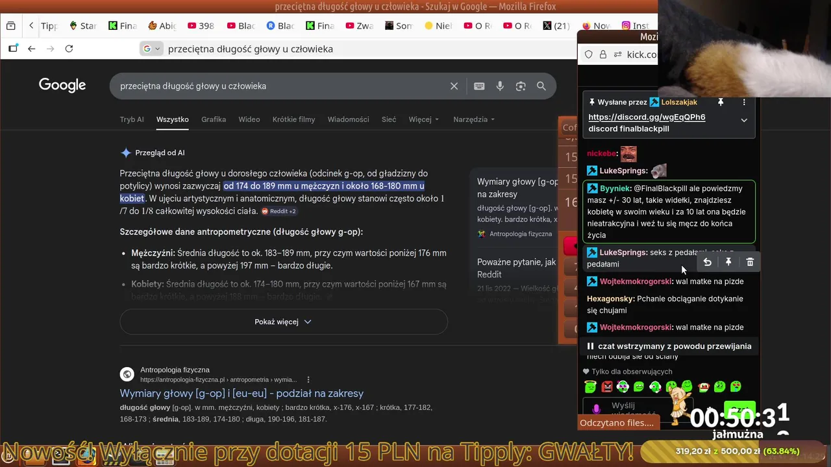Select crying heart-eyes green emote
The width and height of the screenshot is (831, 467).
(x=736, y=387)
